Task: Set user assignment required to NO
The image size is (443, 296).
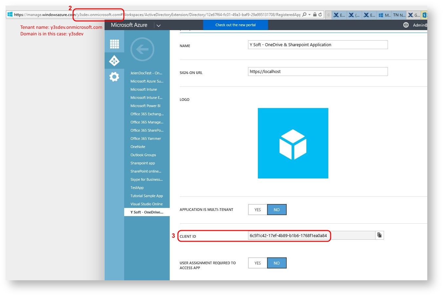Action: [277, 263]
